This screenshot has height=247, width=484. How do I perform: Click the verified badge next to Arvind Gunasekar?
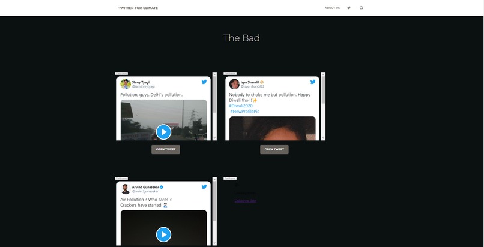pyautogui.click(x=162, y=187)
